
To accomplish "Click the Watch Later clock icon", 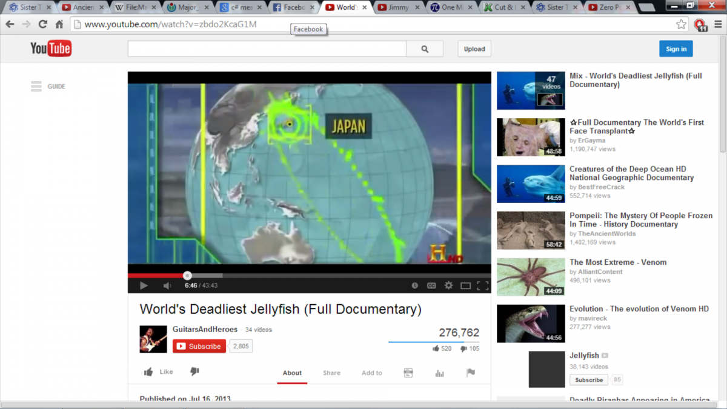I will pyautogui.click(x=415, y=285).
